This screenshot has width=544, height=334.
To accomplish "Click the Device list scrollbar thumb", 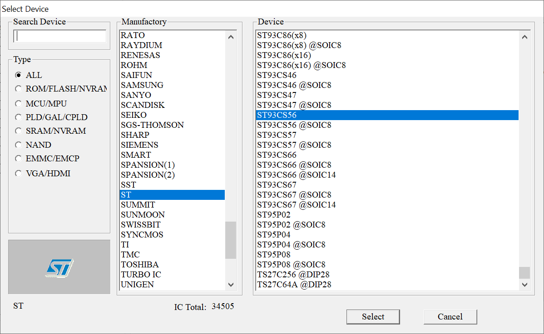I will click(x=524, y=273).
